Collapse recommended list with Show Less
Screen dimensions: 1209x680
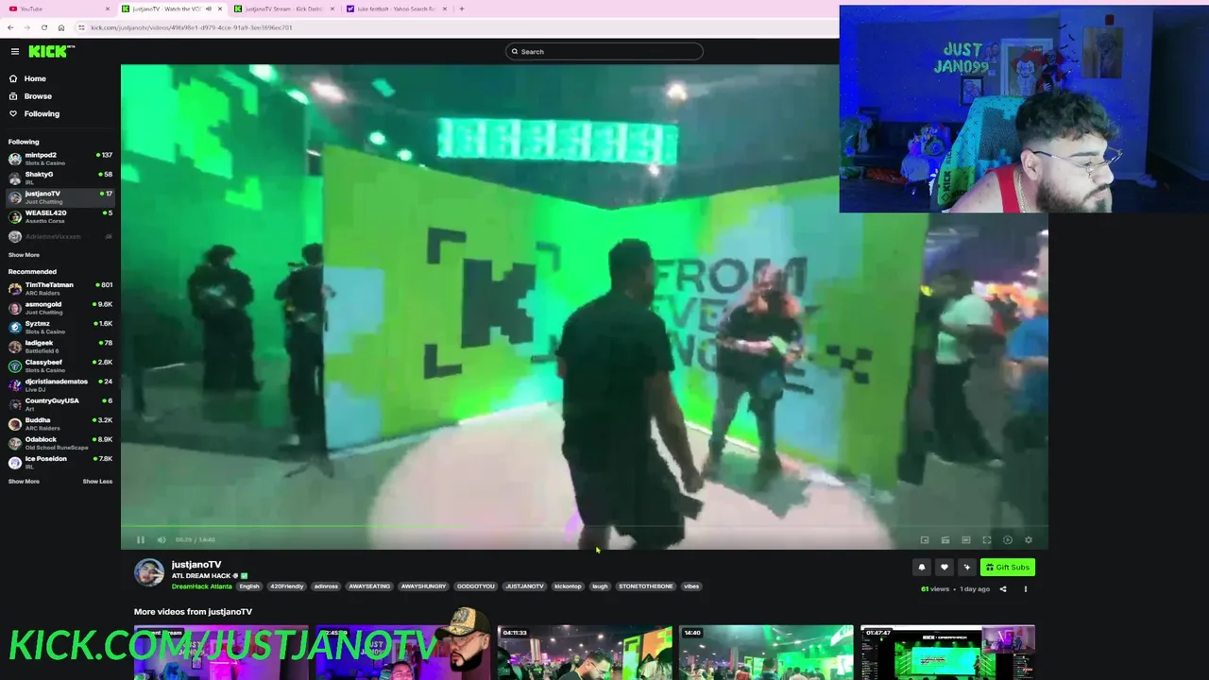[97, 482]
